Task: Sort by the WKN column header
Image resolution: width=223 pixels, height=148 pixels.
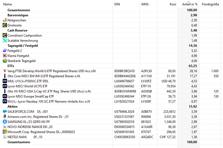Action: point(144,4)
